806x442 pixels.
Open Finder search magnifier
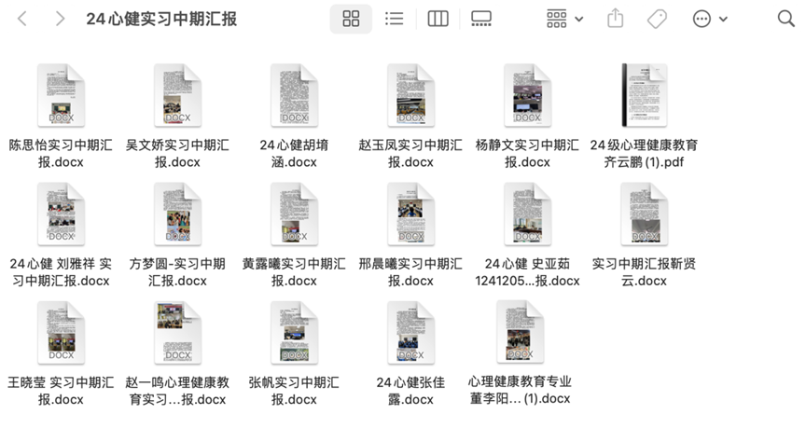point(786,19)
